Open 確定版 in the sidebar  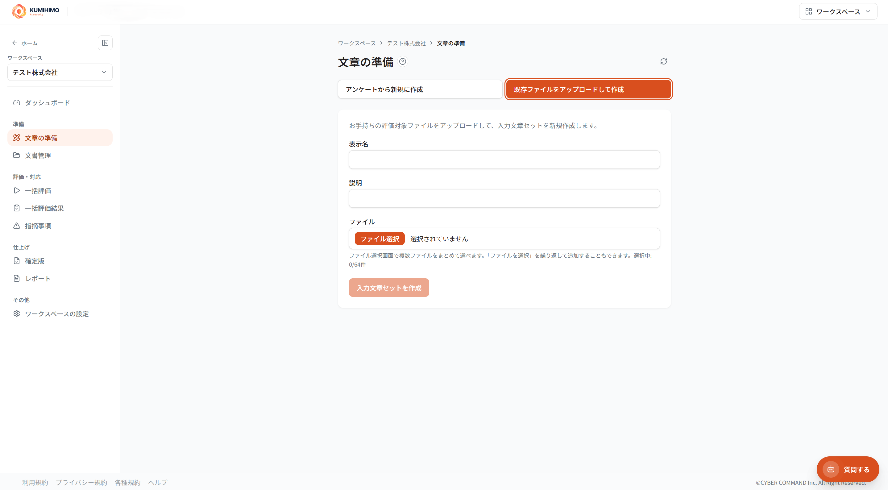click(60, 261)
